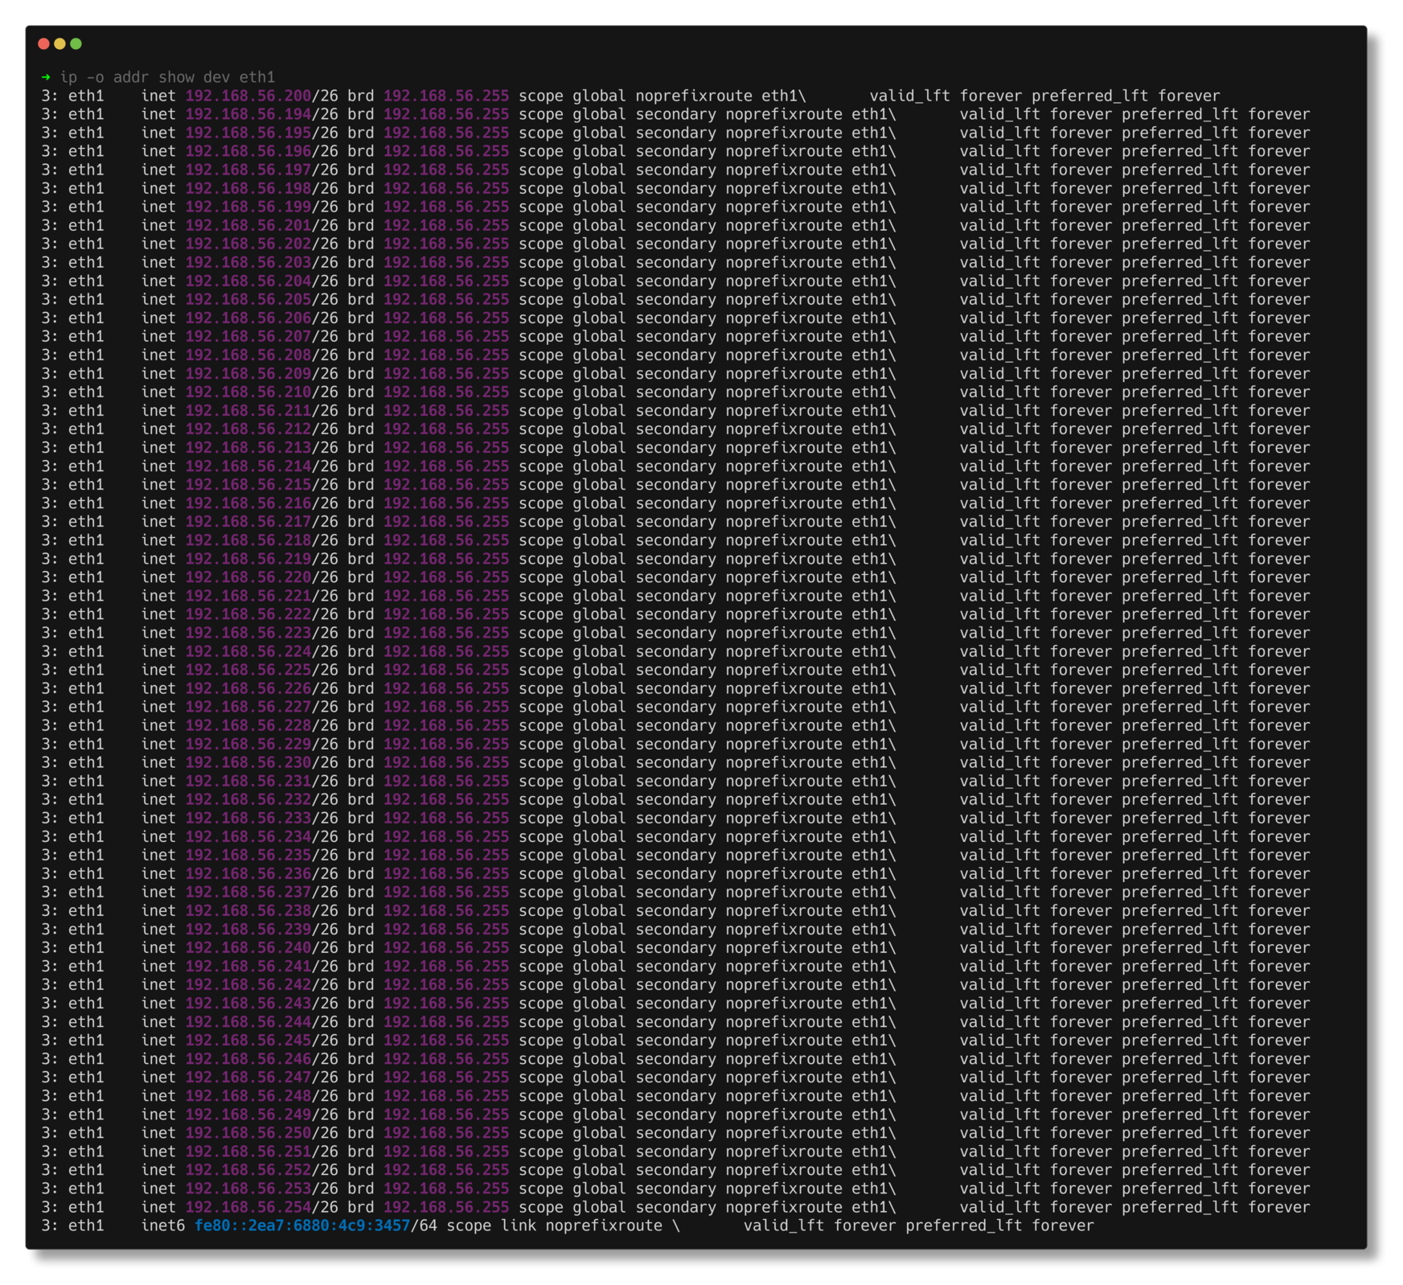Viewport: 1403px width, 1285px height.
Task: Click the IP address 192.168.56.240
Action: click(x=248, y=948)
